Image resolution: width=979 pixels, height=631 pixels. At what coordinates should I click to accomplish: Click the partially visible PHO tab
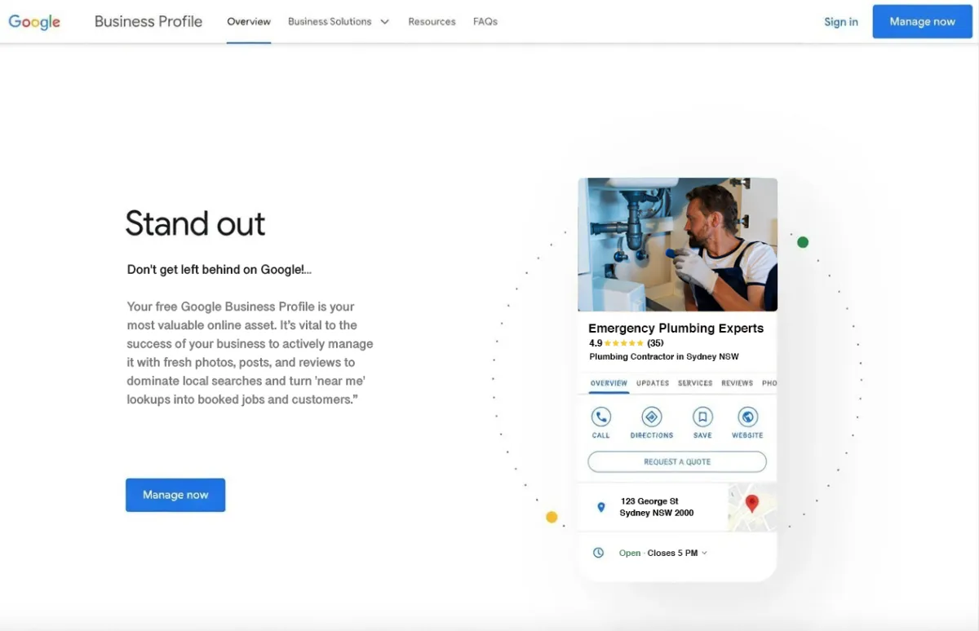coord(769,383)
